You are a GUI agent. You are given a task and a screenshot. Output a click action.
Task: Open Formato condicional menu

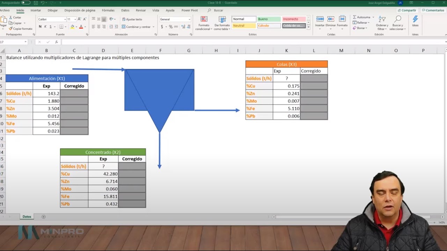pos(204,23)
